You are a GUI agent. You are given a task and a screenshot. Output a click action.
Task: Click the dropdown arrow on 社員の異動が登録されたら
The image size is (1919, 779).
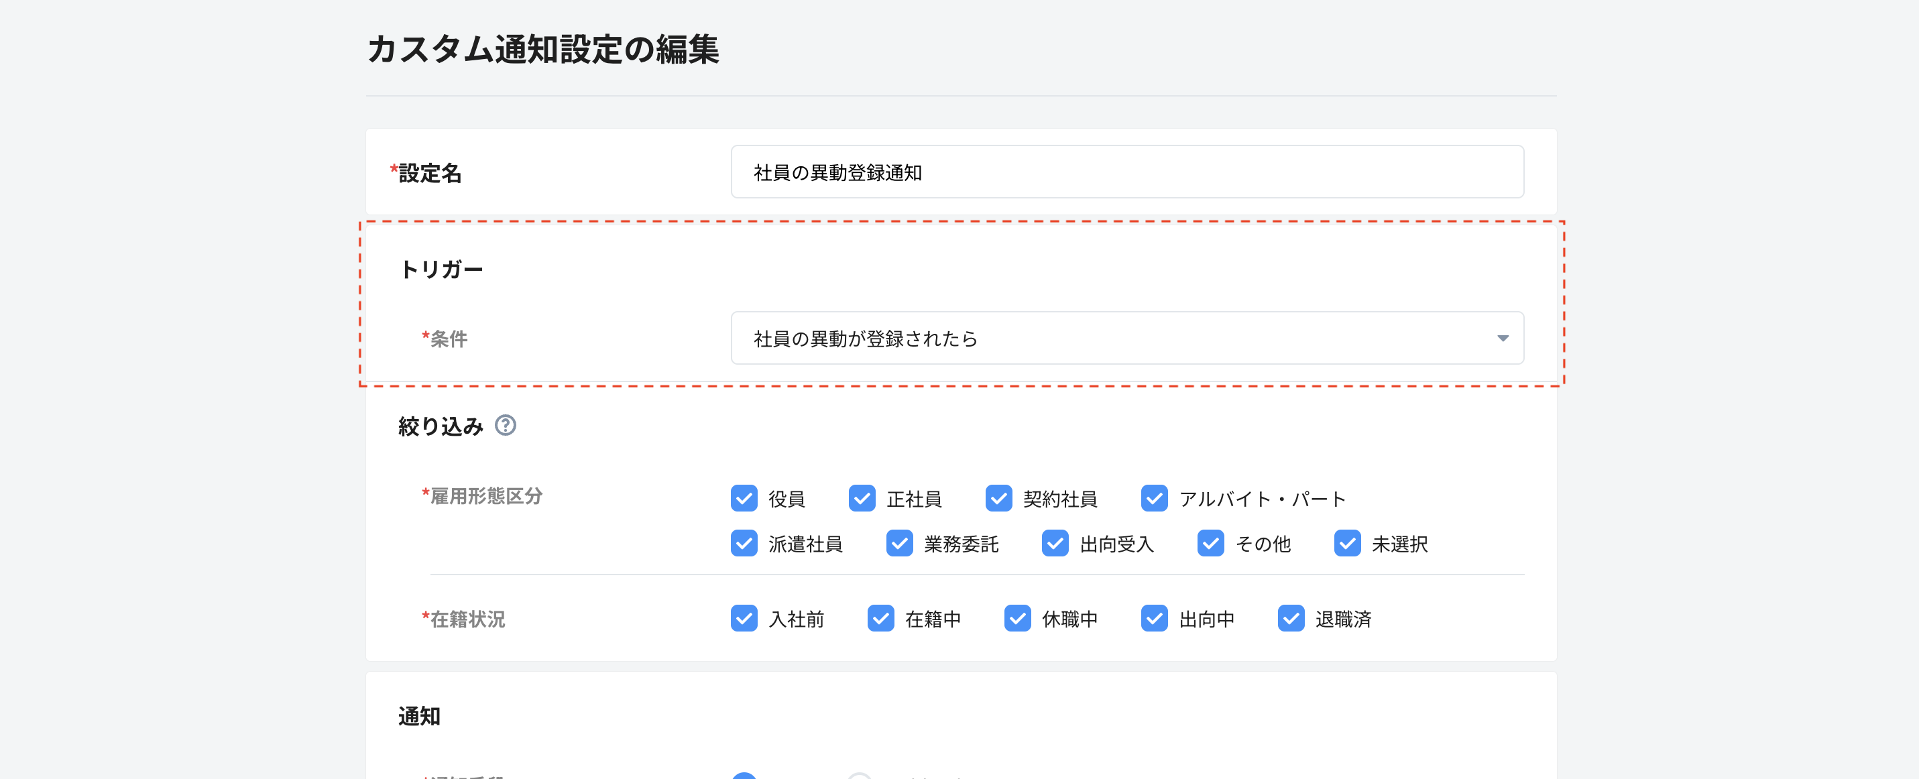point(1503,338)
